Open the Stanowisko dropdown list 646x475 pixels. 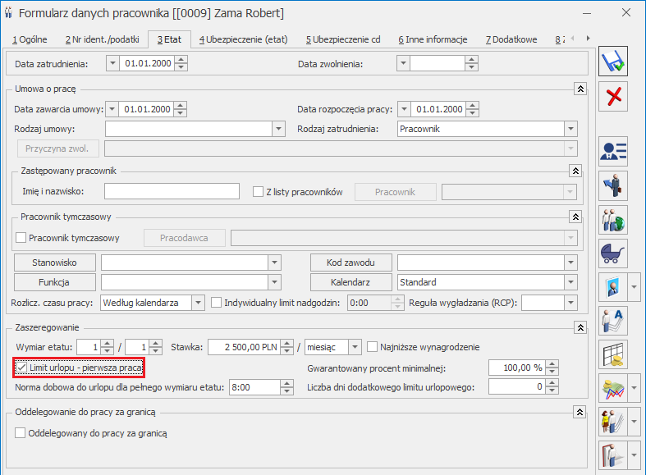(274, 263)
